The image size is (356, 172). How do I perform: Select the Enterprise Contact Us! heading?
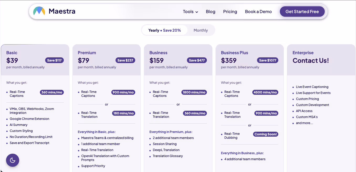tap(311, 60)
